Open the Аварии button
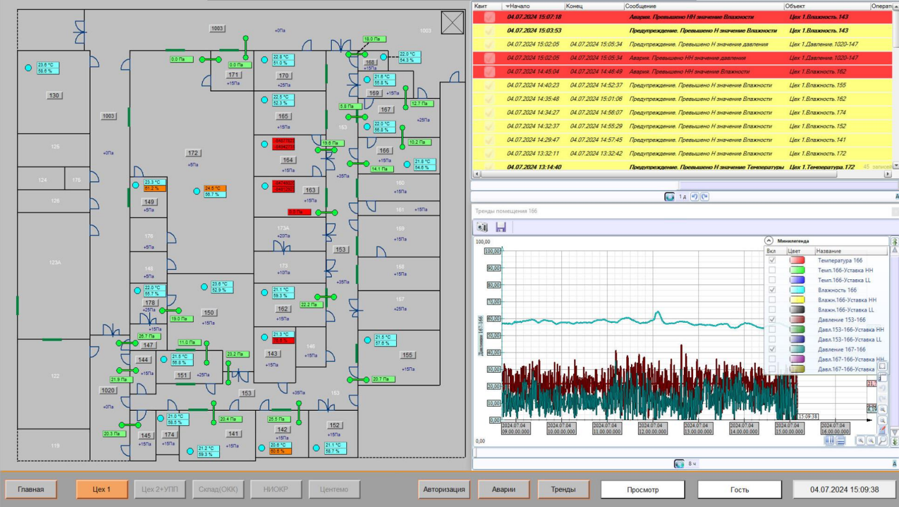899x507 pixels. pyautogui.click(x=503, y=490)
